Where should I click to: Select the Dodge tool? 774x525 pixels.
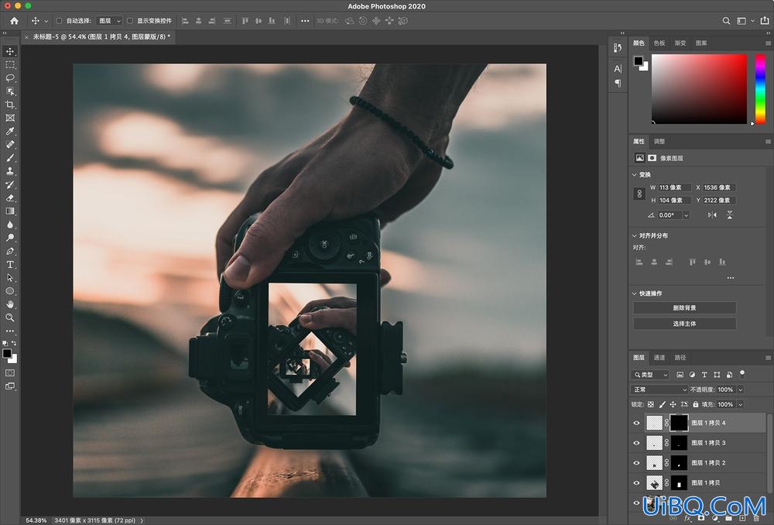(10, 238)
